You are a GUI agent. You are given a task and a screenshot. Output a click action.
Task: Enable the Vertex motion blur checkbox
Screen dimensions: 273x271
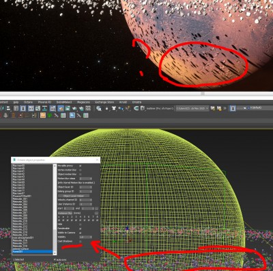80,170
